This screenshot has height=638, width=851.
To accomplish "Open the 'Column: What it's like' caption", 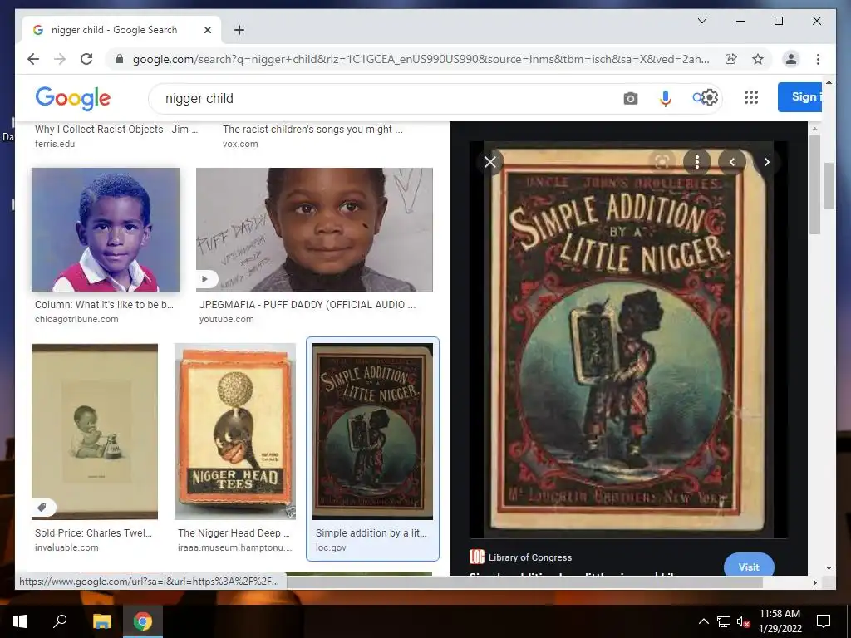I will click(104, 305).
